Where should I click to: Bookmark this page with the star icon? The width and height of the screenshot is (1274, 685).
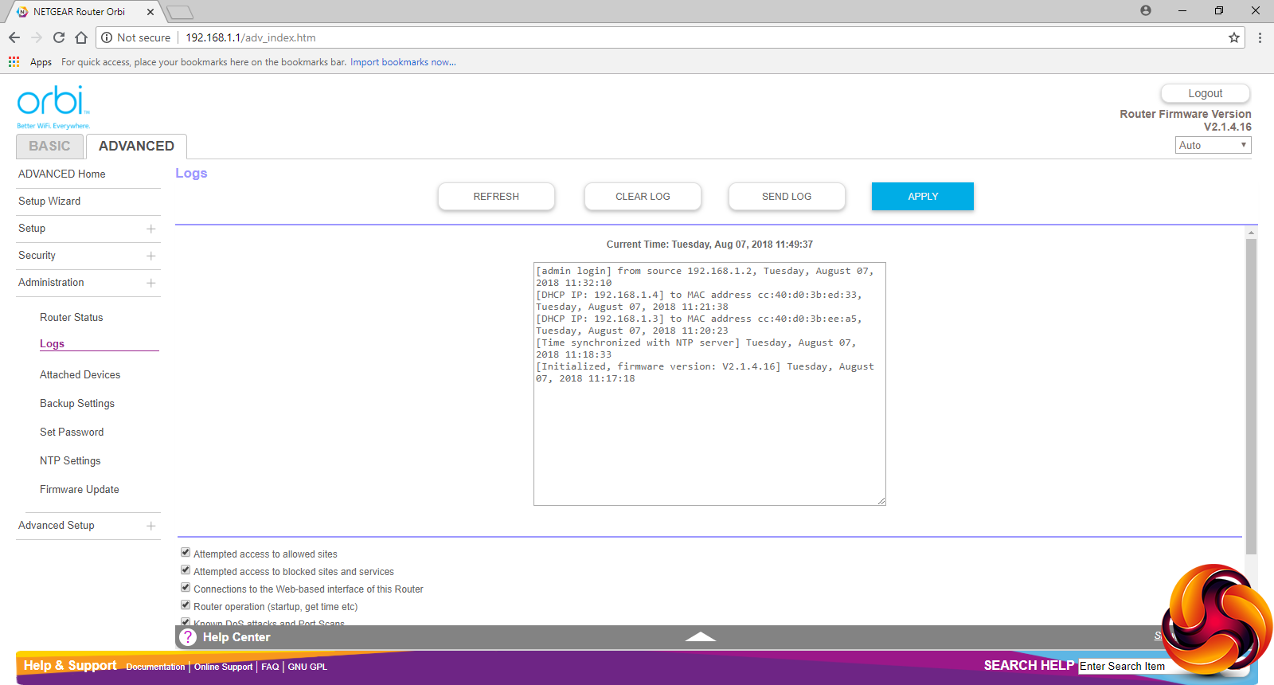coord(1234,37)
